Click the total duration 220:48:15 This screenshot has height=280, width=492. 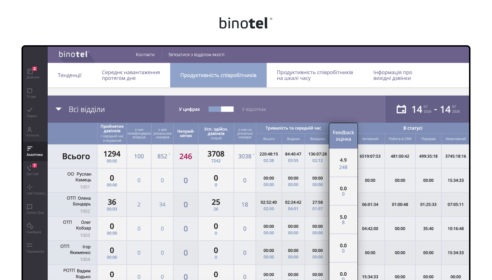(x=269, y=154)
